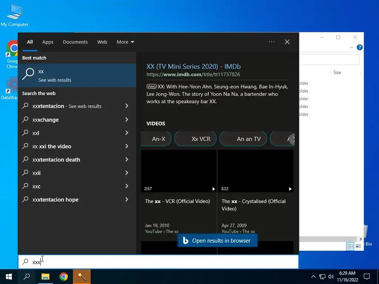Image resolution: width=379 pixels, height=284 pixels.
Task: Expand the xxl suggestion arrow
Action: tap(127, 133)
